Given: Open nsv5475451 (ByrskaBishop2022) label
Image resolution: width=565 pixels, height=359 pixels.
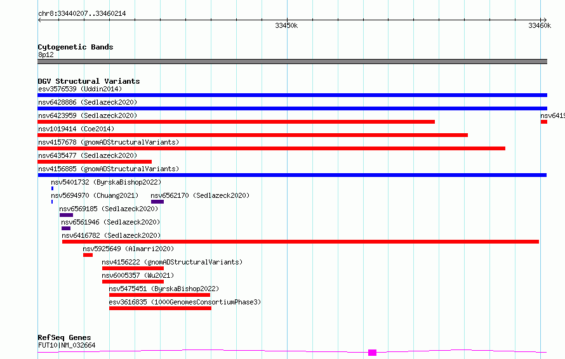Looking at the screenshot, I should coord(164,289).
